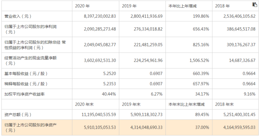Click the value 221,481,259.05
The height and width of the screenshot is (136, 259).
tap(148, 45)
